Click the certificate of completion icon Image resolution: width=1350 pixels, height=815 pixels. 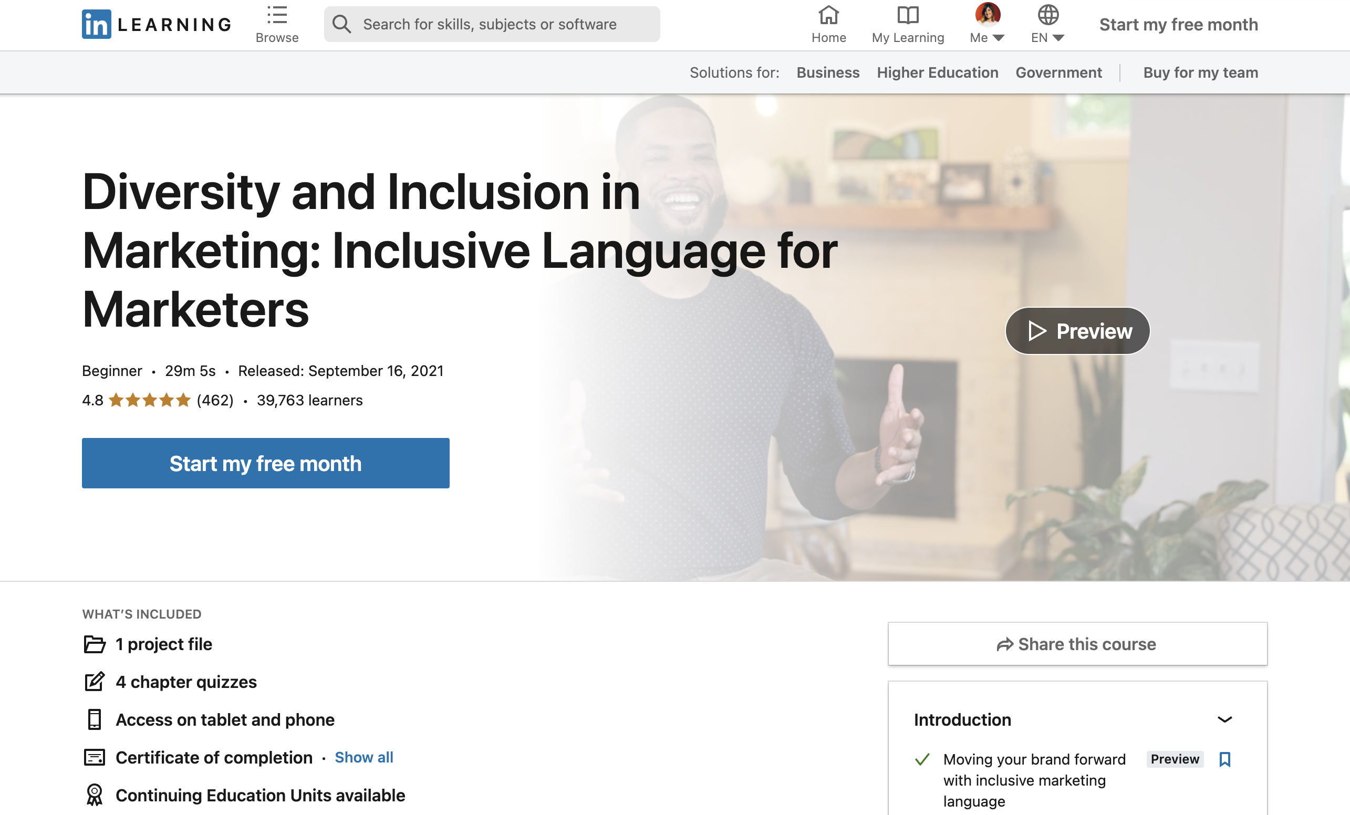click(x=94, y=757)
